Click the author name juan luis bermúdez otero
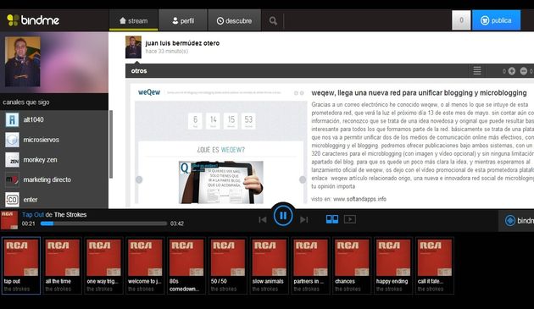Viewport: 534px width, 309px height. tap(182, 43)
